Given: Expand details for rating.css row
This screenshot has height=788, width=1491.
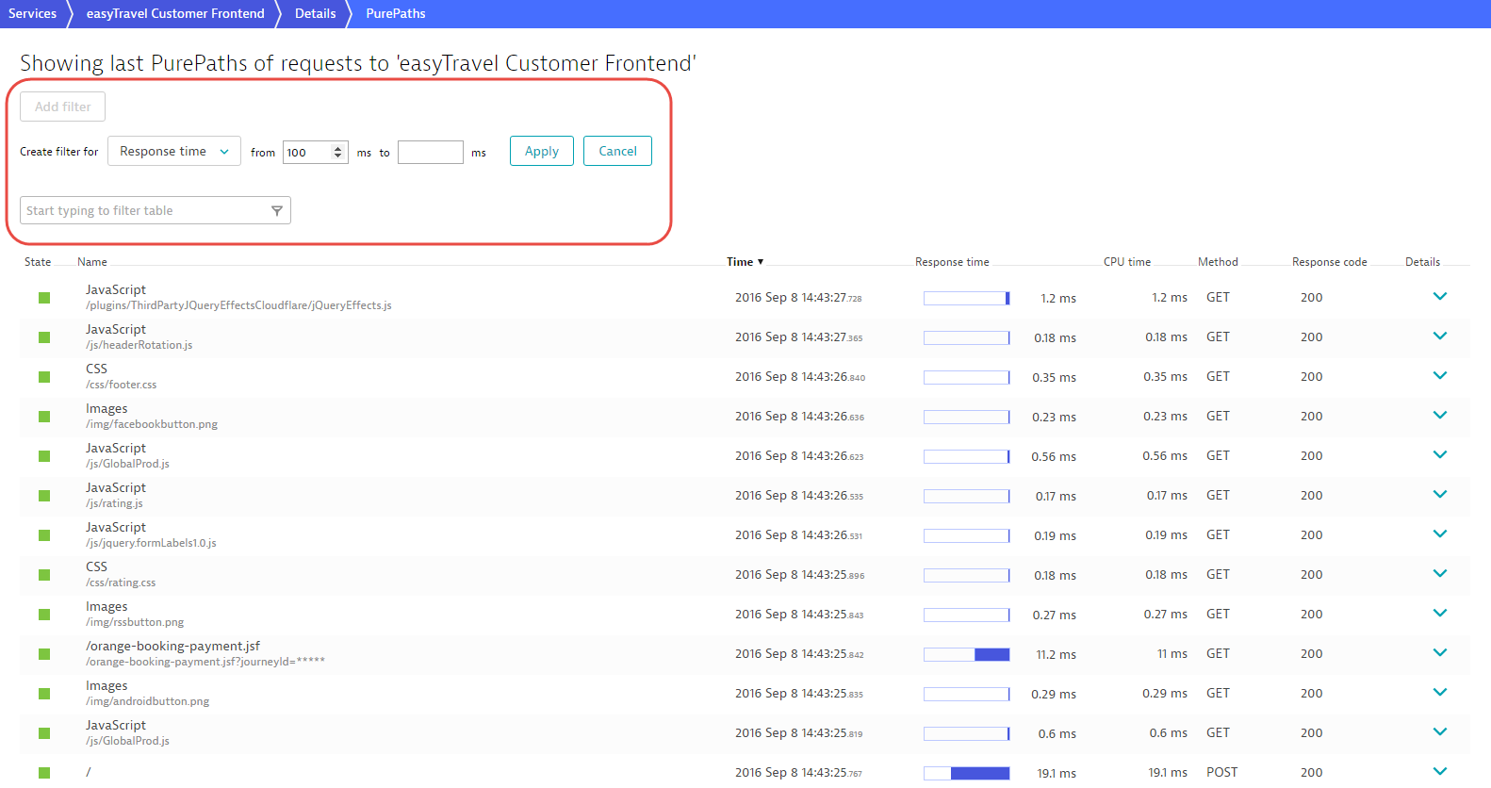Looking at the screenshot, I should coord(1440,573).
